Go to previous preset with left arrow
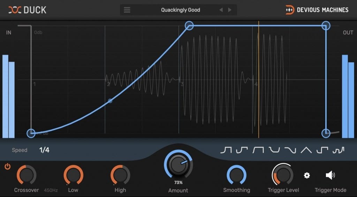Screen dimensions: 357x197 (221, 10)
